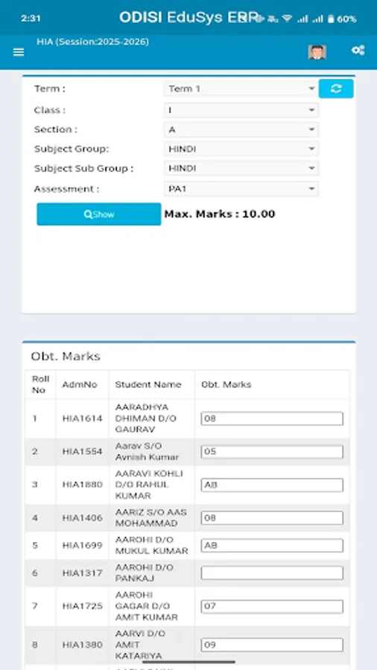Open the Subject Group dropdown

click(241, 149)
